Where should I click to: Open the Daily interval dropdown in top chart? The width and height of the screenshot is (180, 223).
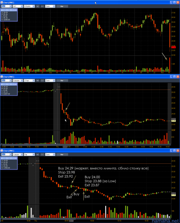tap(18, 6)
